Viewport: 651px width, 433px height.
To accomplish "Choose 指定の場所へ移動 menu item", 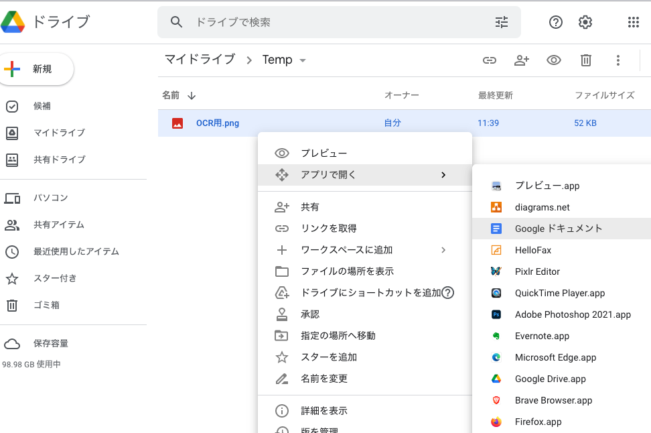I will [x=365, y=336].
